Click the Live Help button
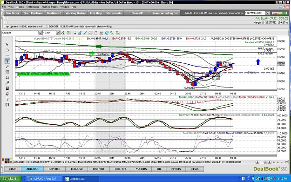This screenshot has width=291, height=182. point(96,13)
